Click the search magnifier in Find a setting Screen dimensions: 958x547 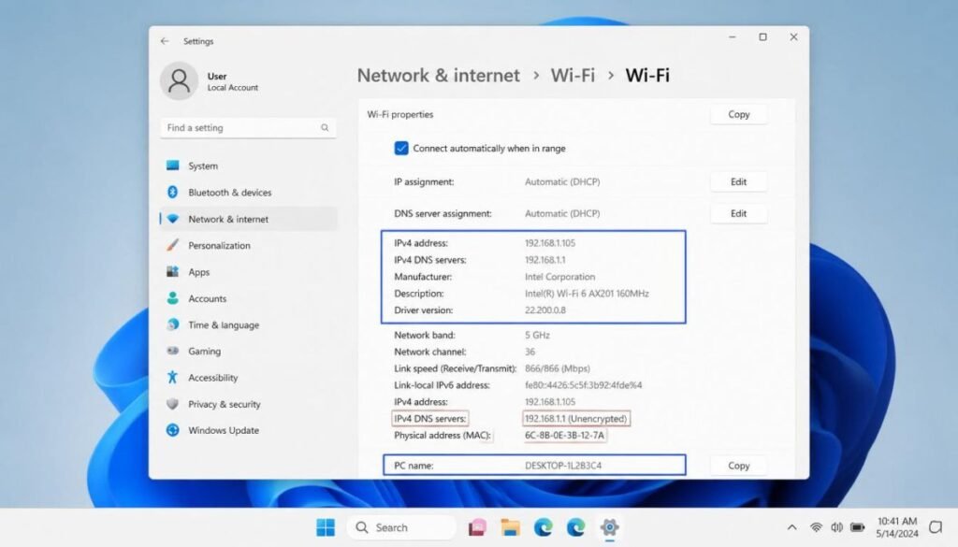(325, 127)
